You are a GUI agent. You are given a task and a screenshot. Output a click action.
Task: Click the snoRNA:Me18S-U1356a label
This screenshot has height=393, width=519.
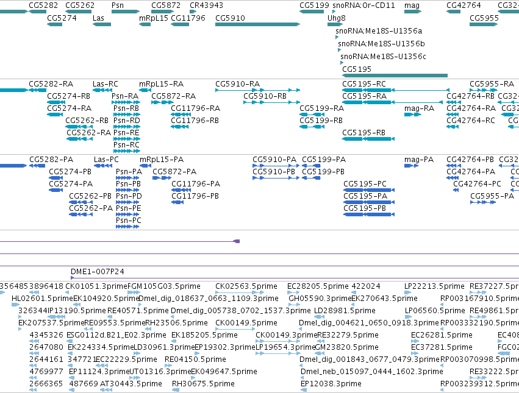click(x=379, y=30)
